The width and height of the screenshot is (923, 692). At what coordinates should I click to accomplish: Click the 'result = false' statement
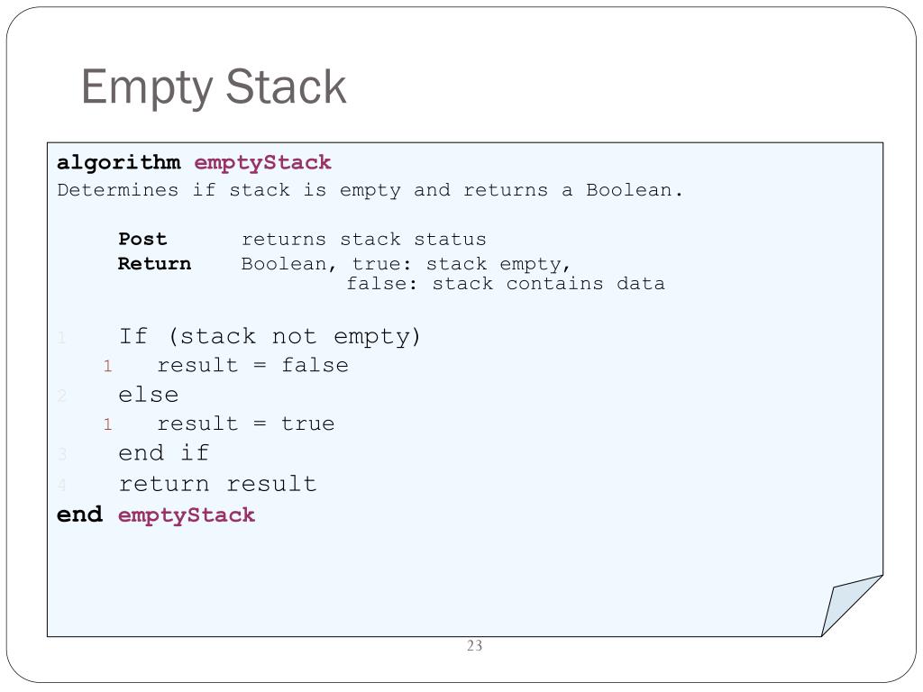(252, 366)
